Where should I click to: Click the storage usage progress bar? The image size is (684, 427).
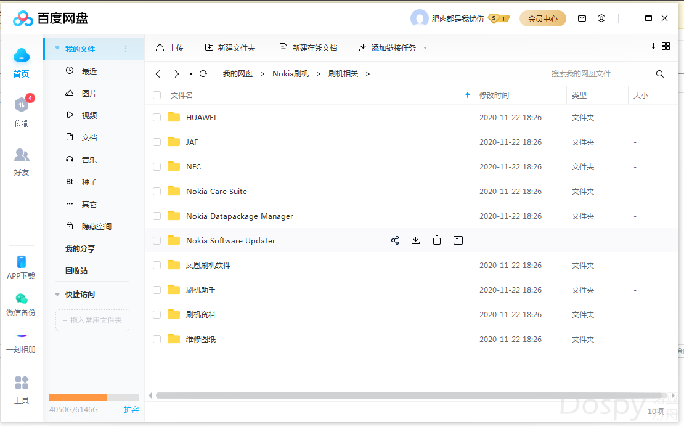click(x=94, y=397)
